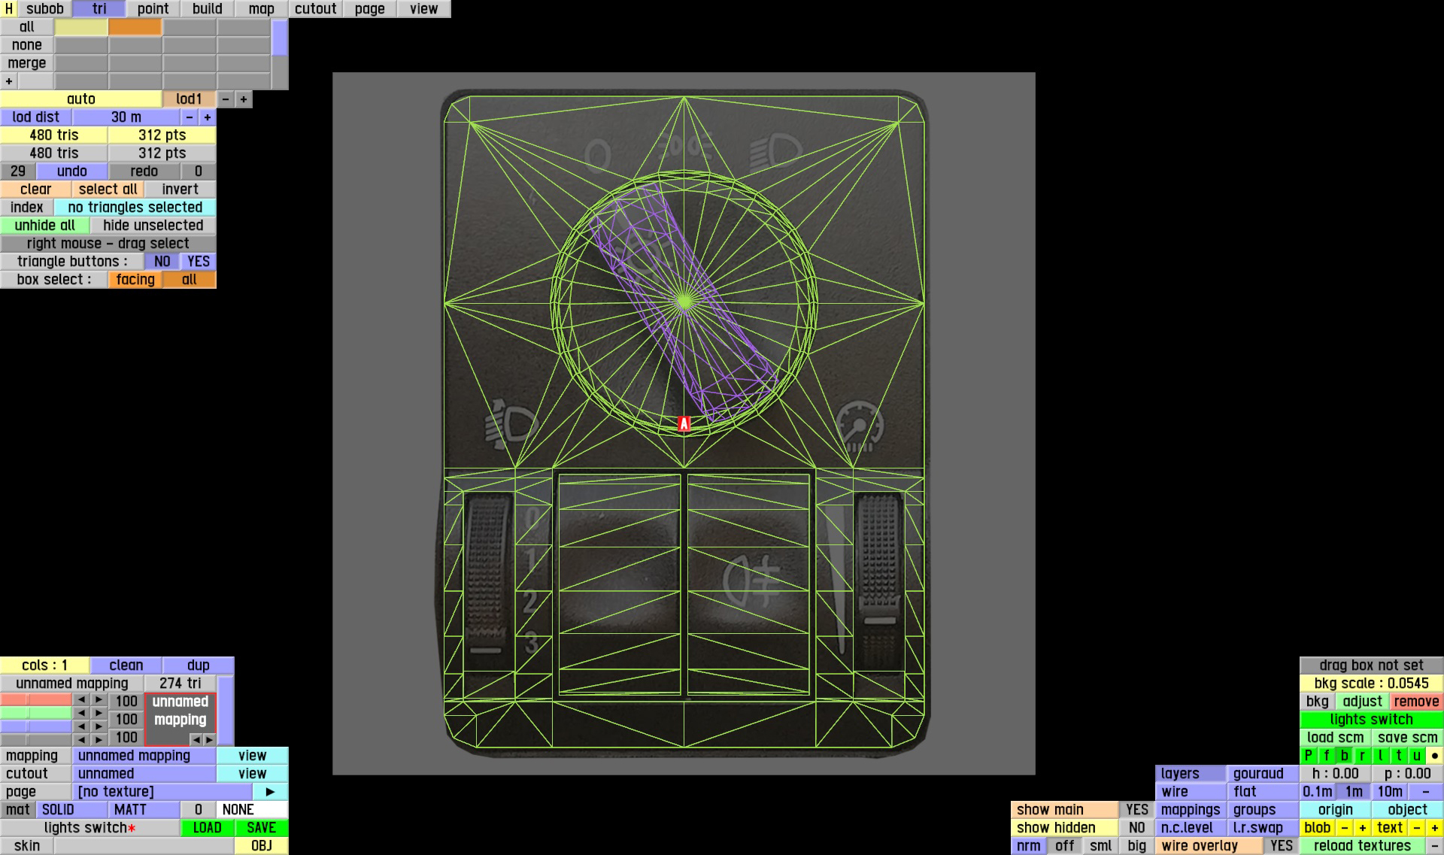Screen dimensions: 1444x855
Task: Open the build mode tab
Action: coord(207,9)
